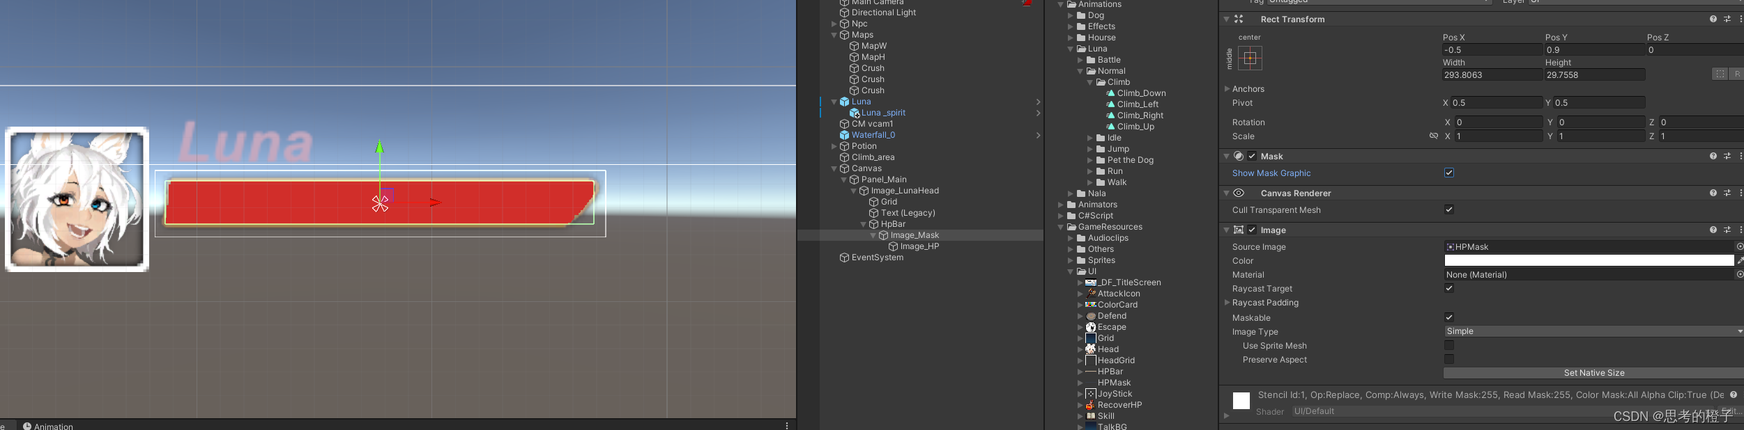The image size is (1744, 430).
Task: Click the constrained proportions scale link icon
Action: pyautogui.click(x=1434, y=136)
